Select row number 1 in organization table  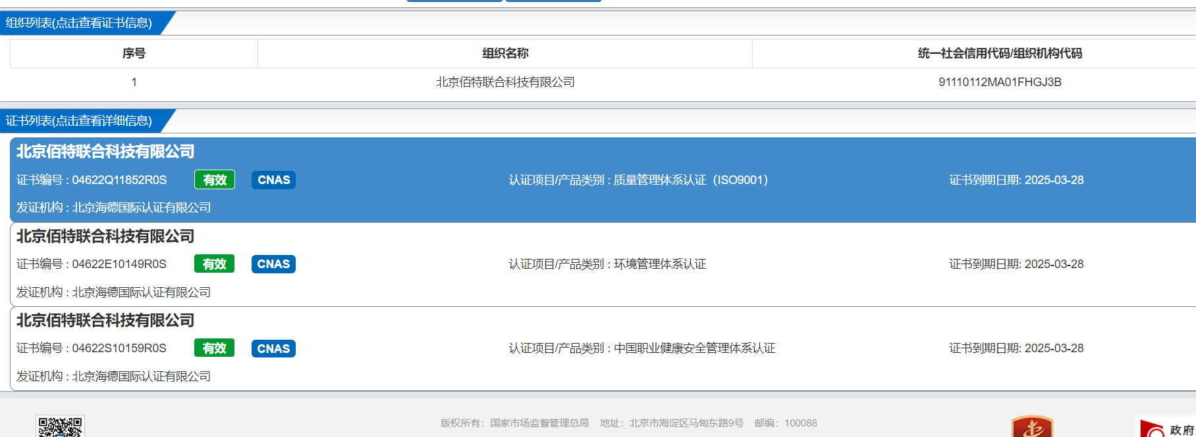pyautogui.click(x=134, y=82)
